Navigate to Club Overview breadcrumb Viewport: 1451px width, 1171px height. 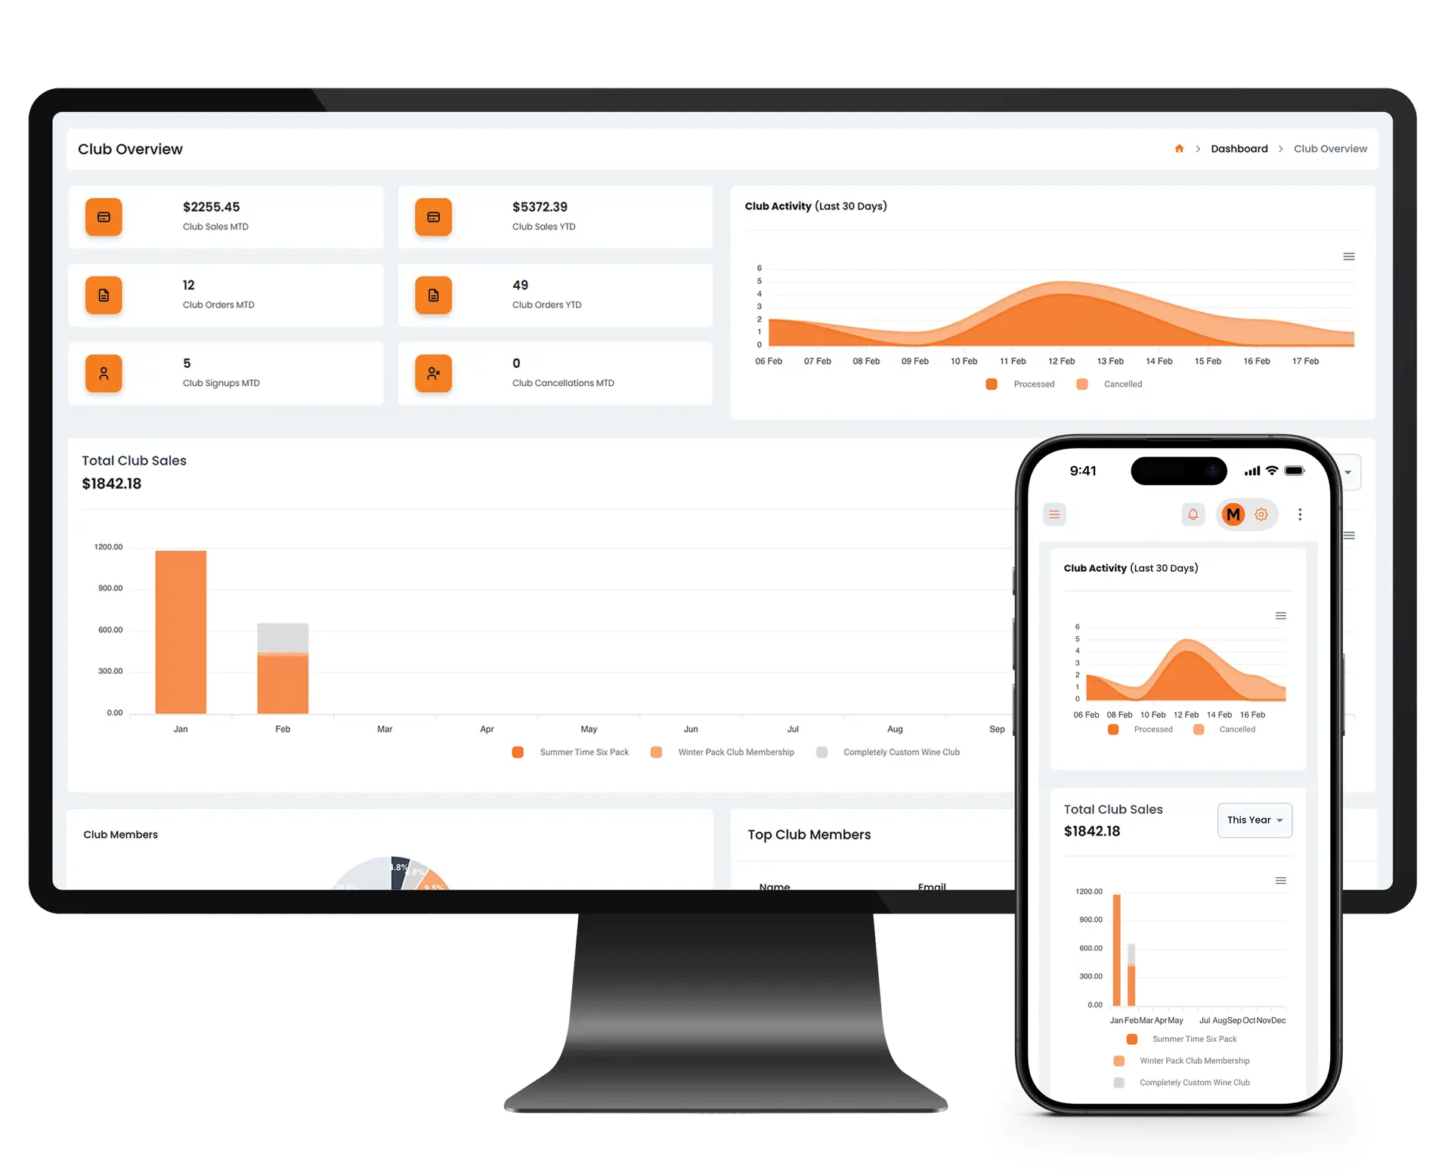1329,150
